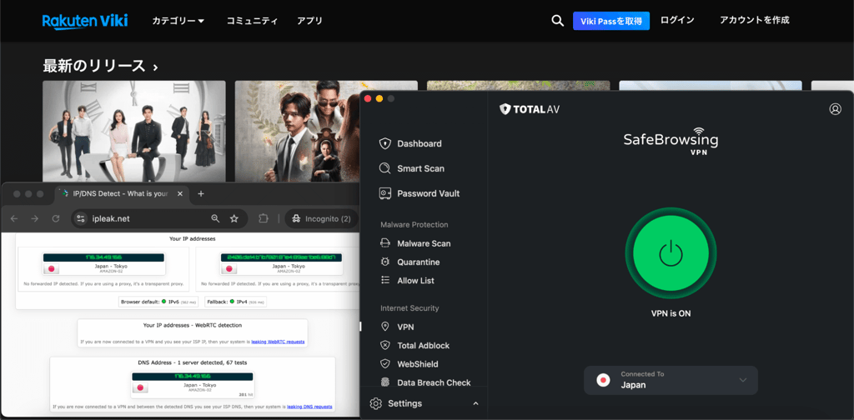
Task: Reload the ipleak.net page
Action: pos(56,218)
